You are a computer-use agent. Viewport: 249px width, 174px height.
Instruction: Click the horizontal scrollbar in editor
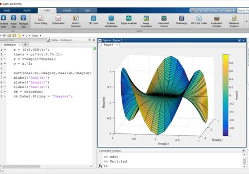(x=21, y=166)
